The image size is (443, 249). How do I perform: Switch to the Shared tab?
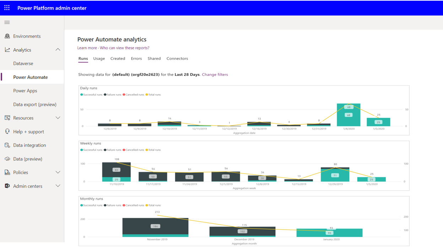click(154, 58)
